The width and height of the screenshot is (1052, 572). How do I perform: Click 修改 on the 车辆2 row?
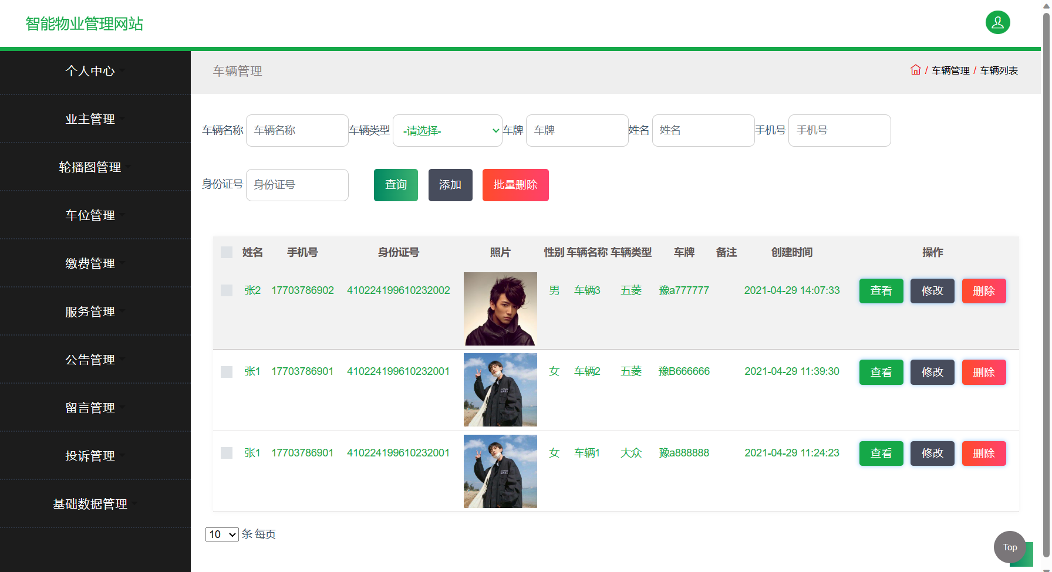pyautogui.click(x=932, y=371)
